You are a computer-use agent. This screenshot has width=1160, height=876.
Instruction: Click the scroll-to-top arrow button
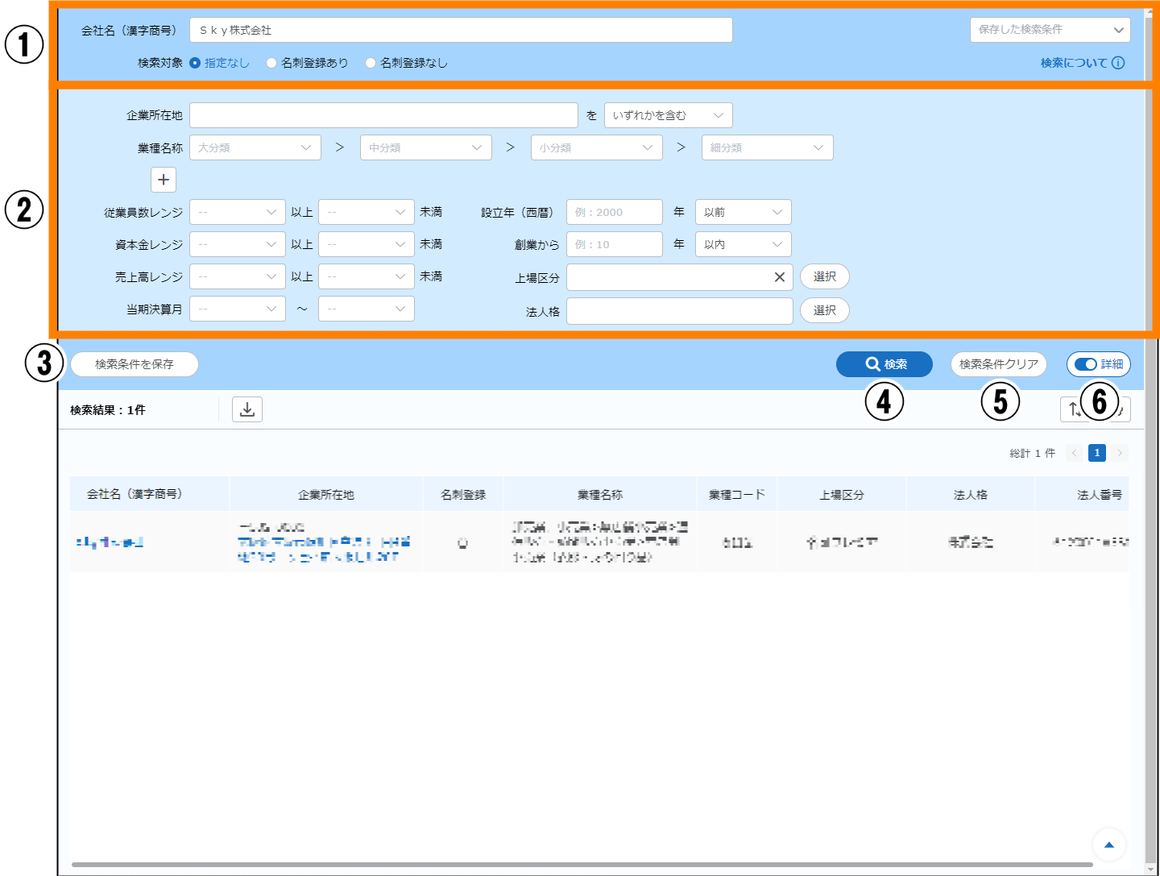click(x=1108, y=845)
